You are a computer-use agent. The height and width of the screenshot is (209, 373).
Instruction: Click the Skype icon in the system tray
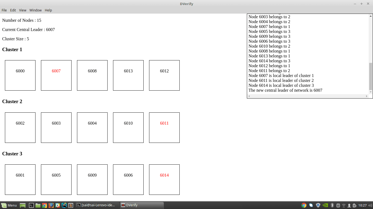click(311, 205)
